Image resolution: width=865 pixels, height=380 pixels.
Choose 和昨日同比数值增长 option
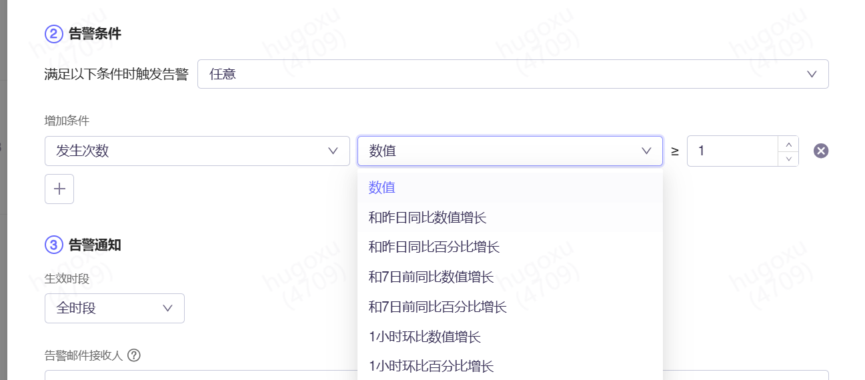(x=510, y=217)
